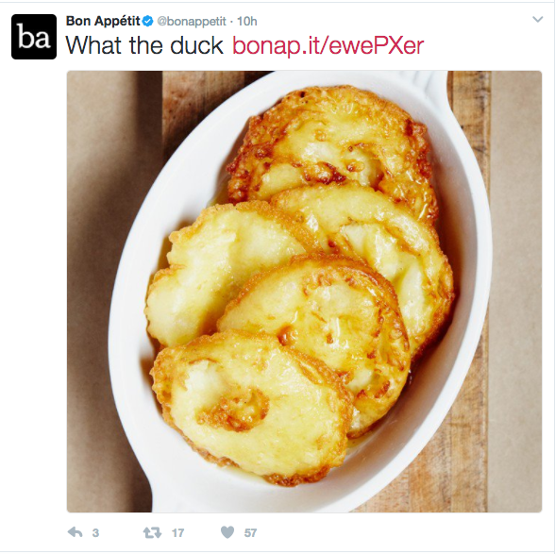This screenshot has height=554, width=555.
Task: Expand tweet options chevron menu
Action: tap(538, 20)
